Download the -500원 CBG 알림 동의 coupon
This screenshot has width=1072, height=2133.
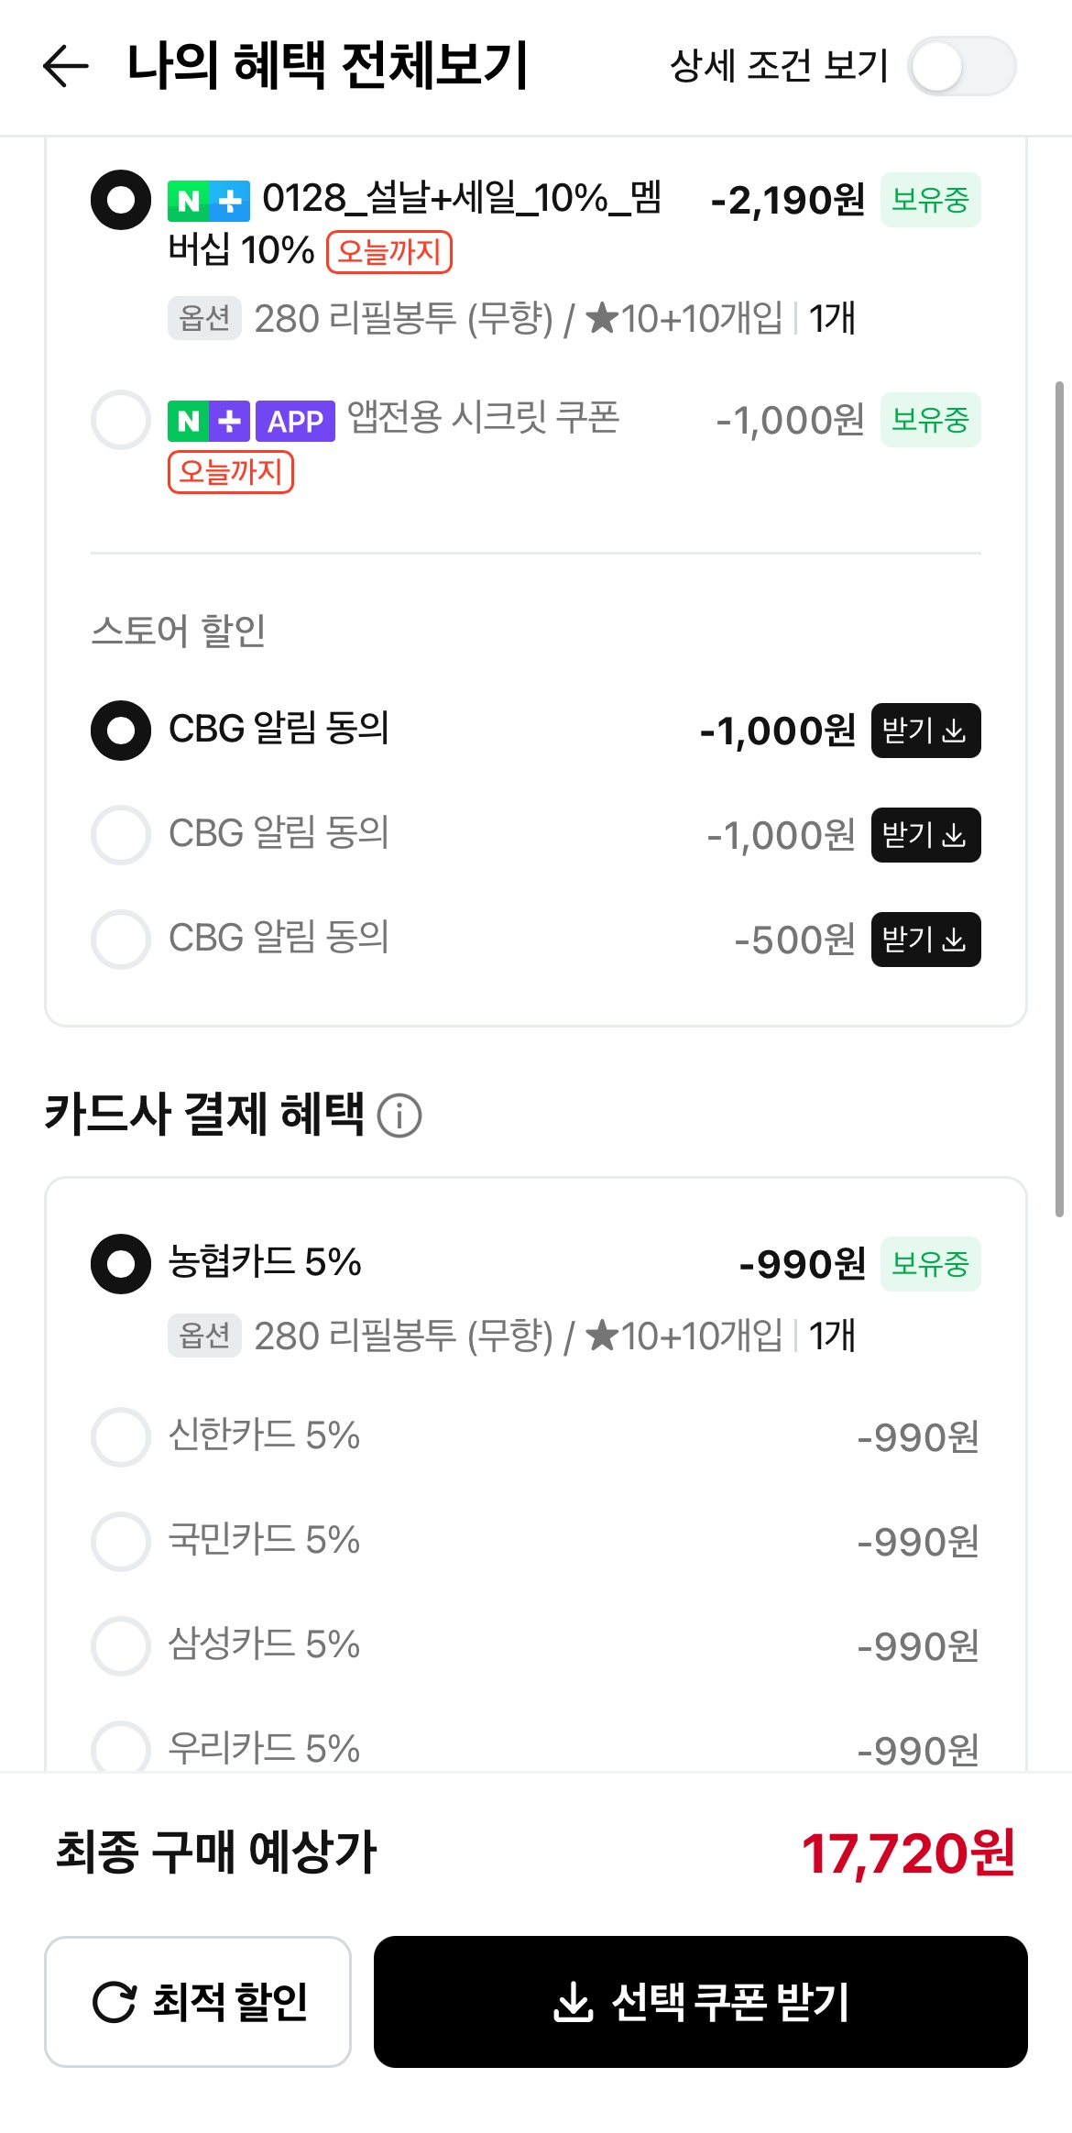[925, 940]
